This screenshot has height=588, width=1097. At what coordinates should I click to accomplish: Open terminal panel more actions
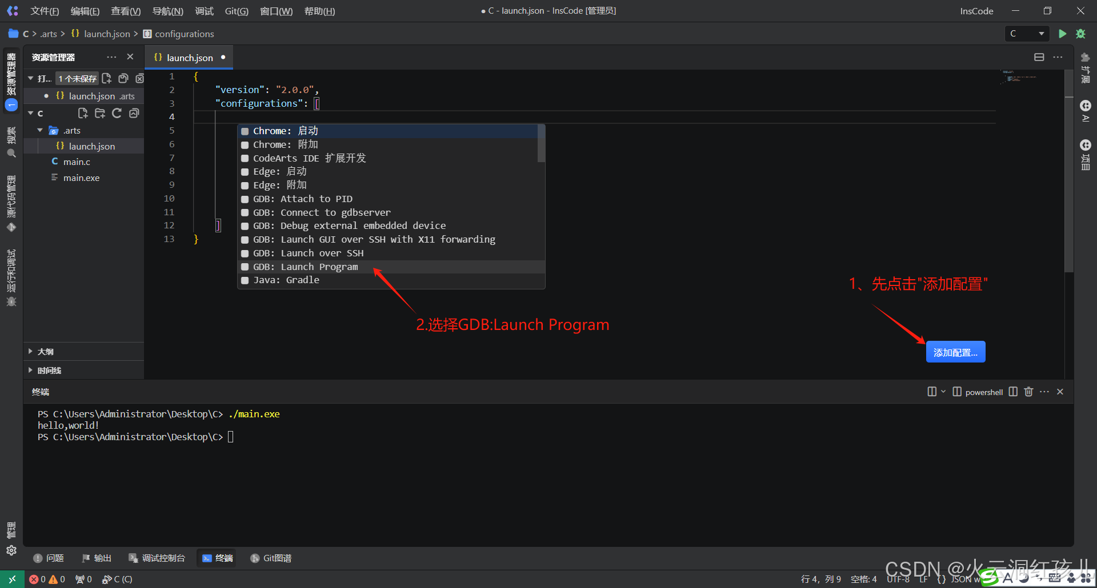click(x=1044, y=392)
